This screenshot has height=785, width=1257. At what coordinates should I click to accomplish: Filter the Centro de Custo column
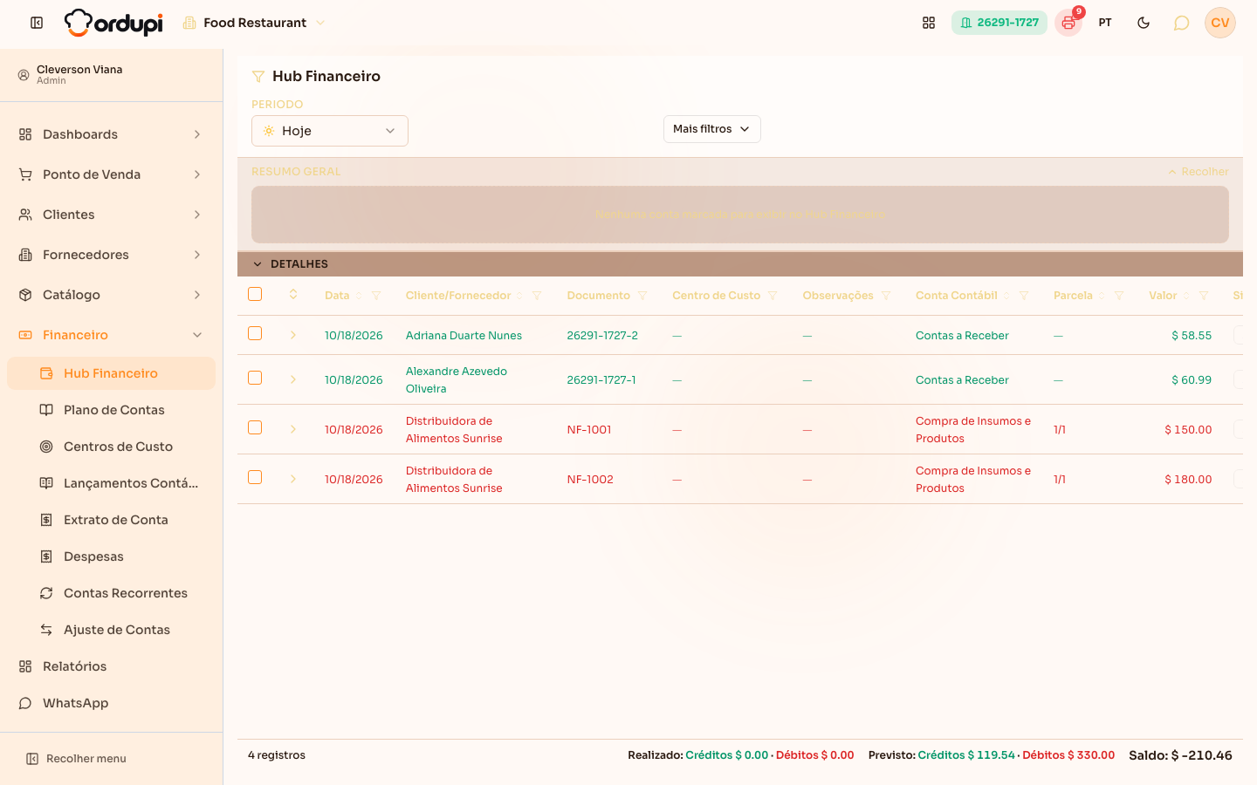pos(773,296)
